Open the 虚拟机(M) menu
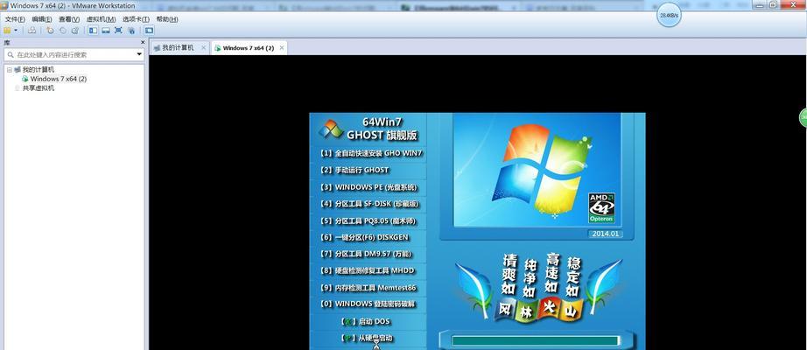 click(x=101, y=19)
